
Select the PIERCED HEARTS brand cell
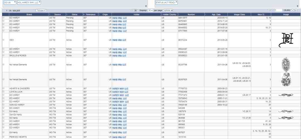tap(29, 137)
